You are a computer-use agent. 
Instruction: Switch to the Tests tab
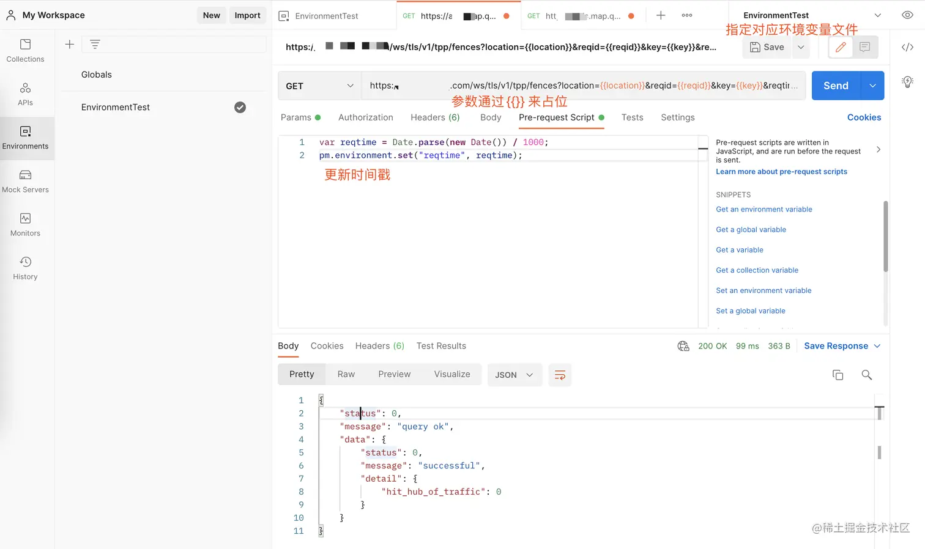632,117
